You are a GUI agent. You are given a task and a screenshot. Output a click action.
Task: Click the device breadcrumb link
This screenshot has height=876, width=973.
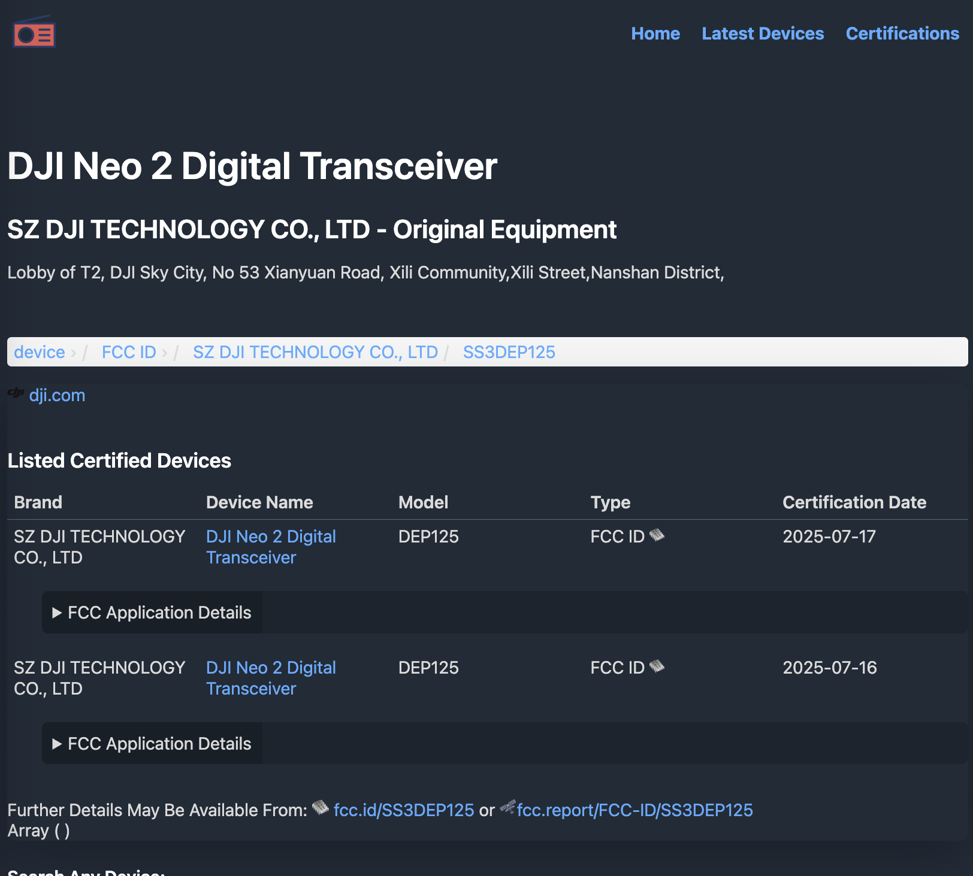[x=40, y=352]
